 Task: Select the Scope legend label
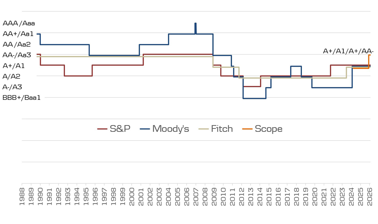[269, 129]
